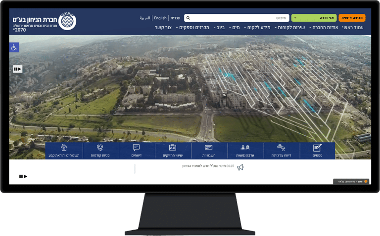The image size is (380, 236).
Task: Toggle play/pause on the hero video
Action: pyautogui.click(x=17, y=69)
